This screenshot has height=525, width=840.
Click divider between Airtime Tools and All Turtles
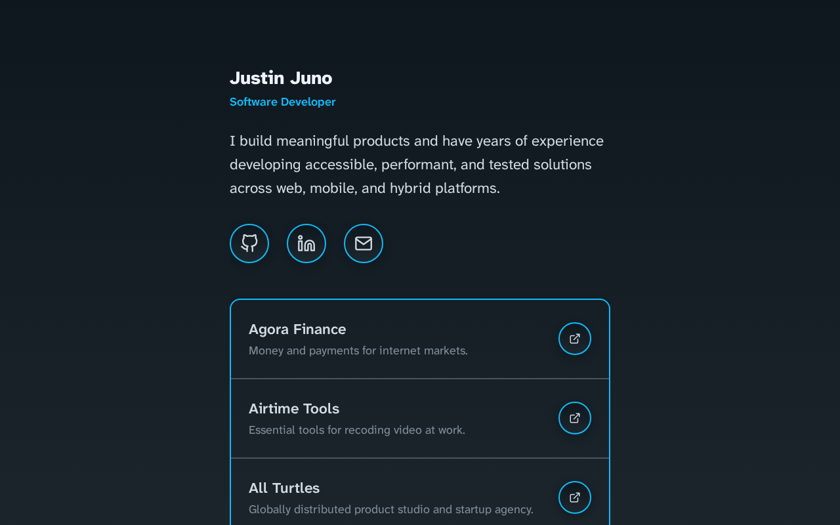(x=420, y=458)
